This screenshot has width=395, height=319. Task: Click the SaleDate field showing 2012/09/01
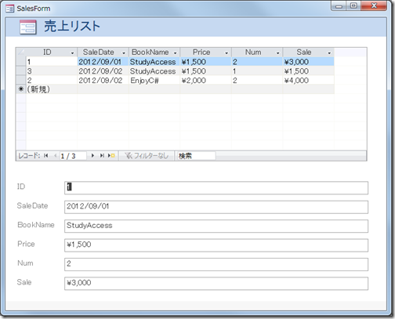(216, 207)
